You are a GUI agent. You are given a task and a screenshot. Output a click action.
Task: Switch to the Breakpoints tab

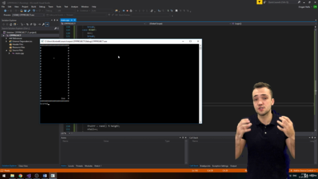click(x=205, y=166)
